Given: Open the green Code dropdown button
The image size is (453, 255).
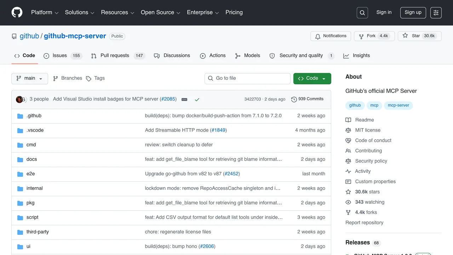Looking at the screenshot, I should [x=312, y=79].
